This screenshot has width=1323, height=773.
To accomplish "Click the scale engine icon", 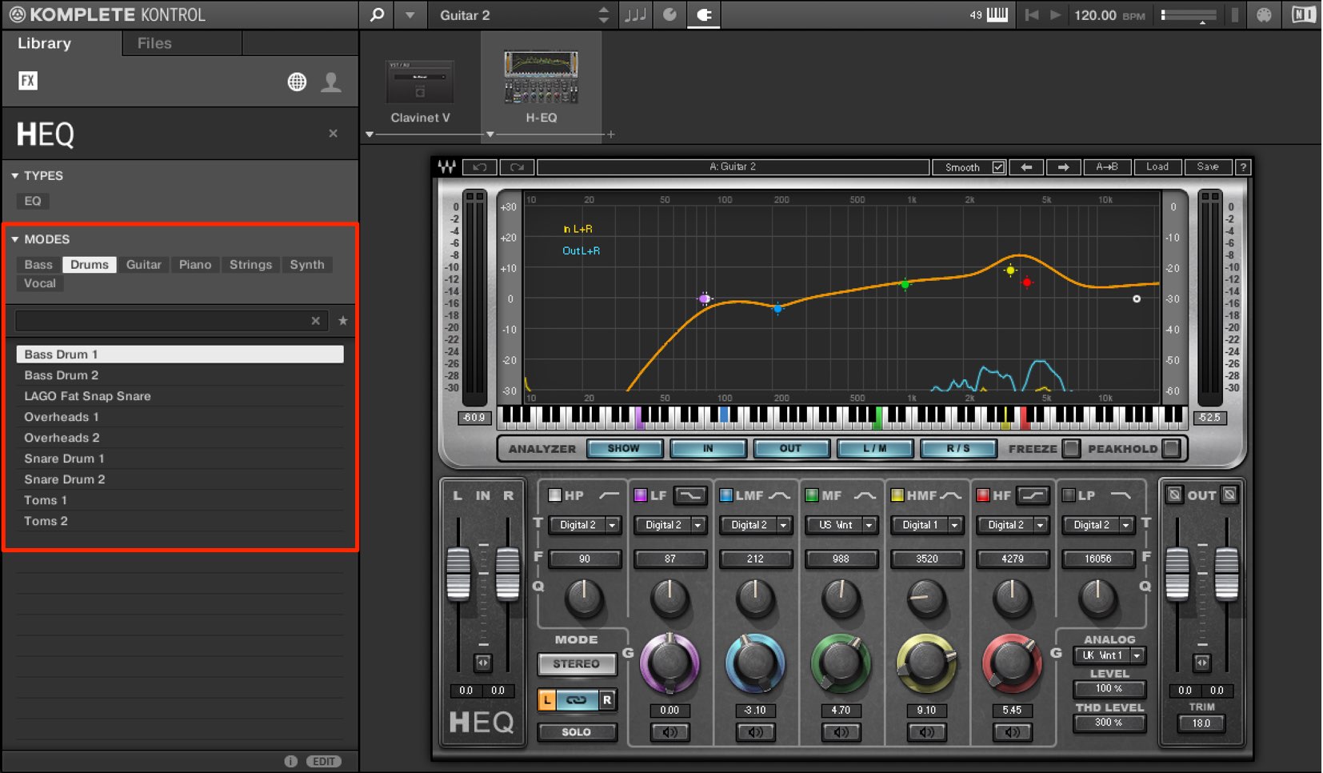I will point(669,14).
